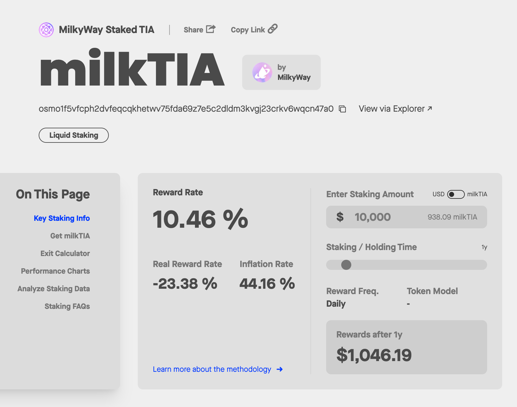Click the MilkyWay Staked TIA atom logo
This screenshot has width=517, height=407.
coord(46,30)
